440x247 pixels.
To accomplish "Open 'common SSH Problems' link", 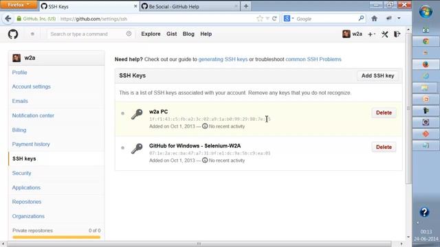I will coord(313,60).
